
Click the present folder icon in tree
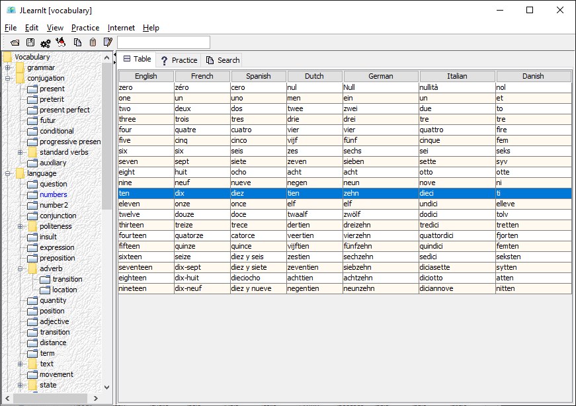pos(32,89)
